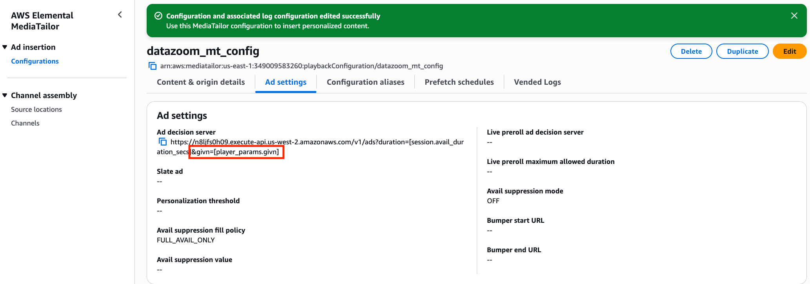Edit the datazoom_mt_config configuration
Screen dimensions: 810x284
tap(789, 51)
